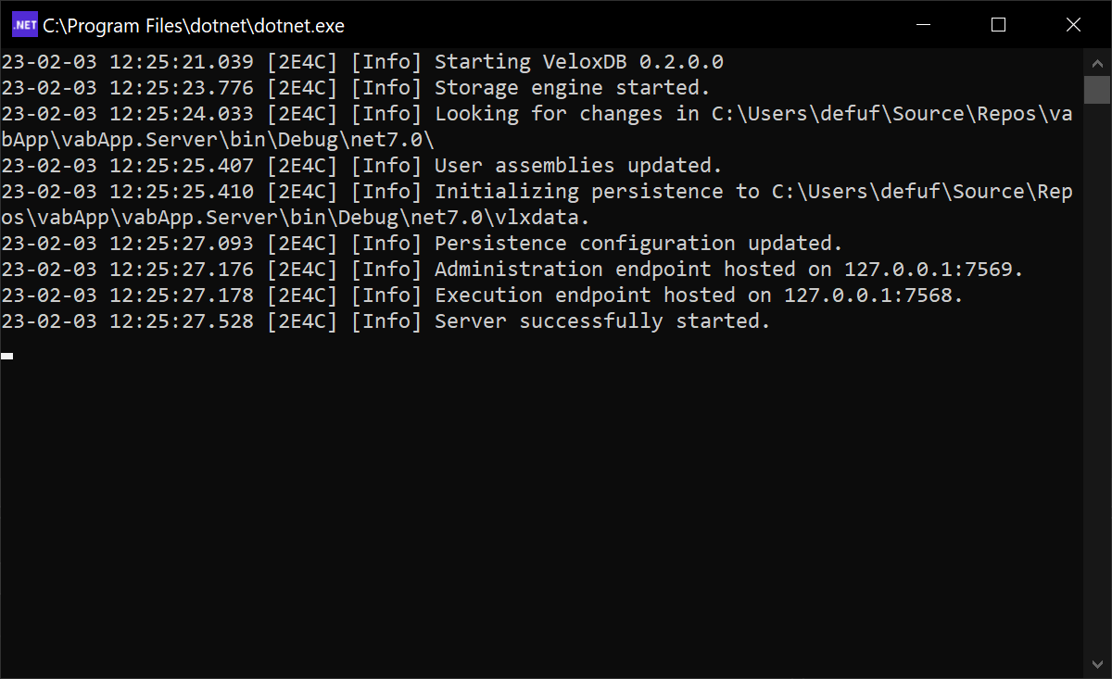Viewport: 1112px width, 679px height.
Task: Click the scrollbar down arrow
Action: pos(1097,662)
